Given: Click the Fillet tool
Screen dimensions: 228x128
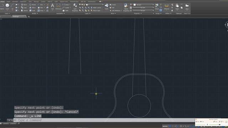Looking at the screenshot, I should [40, 7].
